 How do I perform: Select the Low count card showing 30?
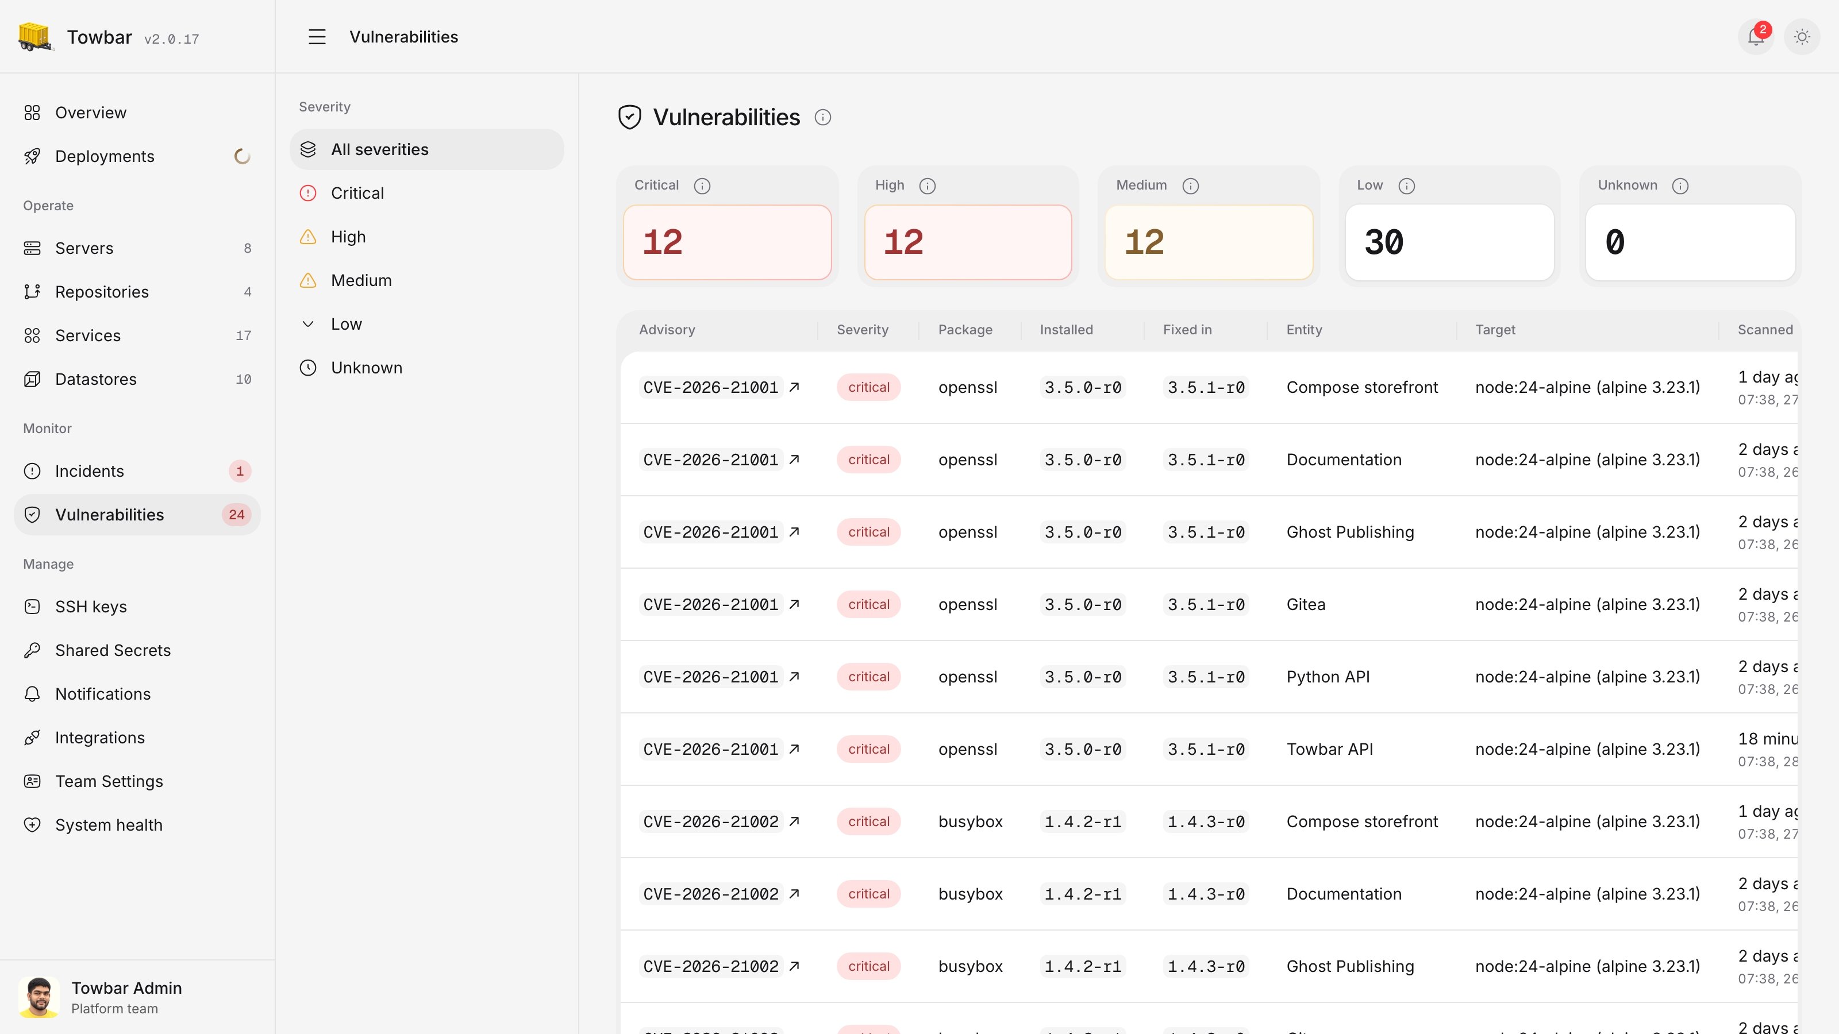1449,242
